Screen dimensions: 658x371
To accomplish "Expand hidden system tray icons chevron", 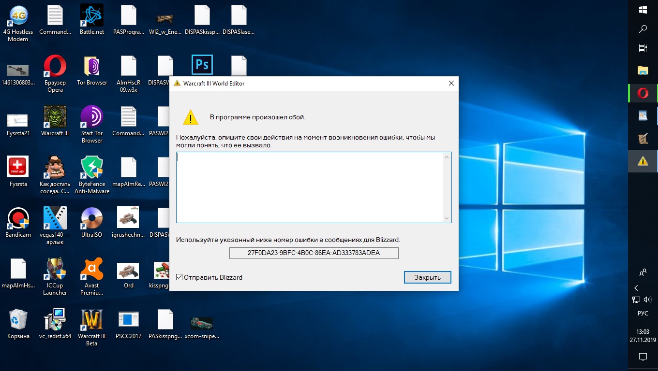I will tap(636, 288).
